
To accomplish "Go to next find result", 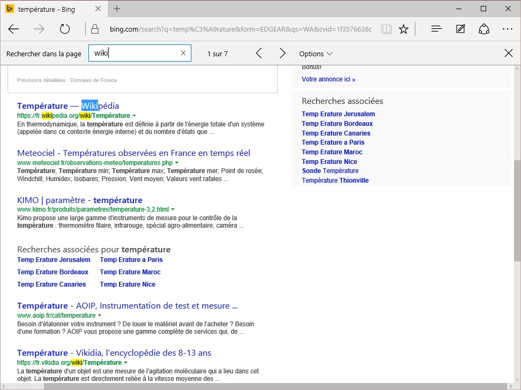I will (x=282, y=53).
